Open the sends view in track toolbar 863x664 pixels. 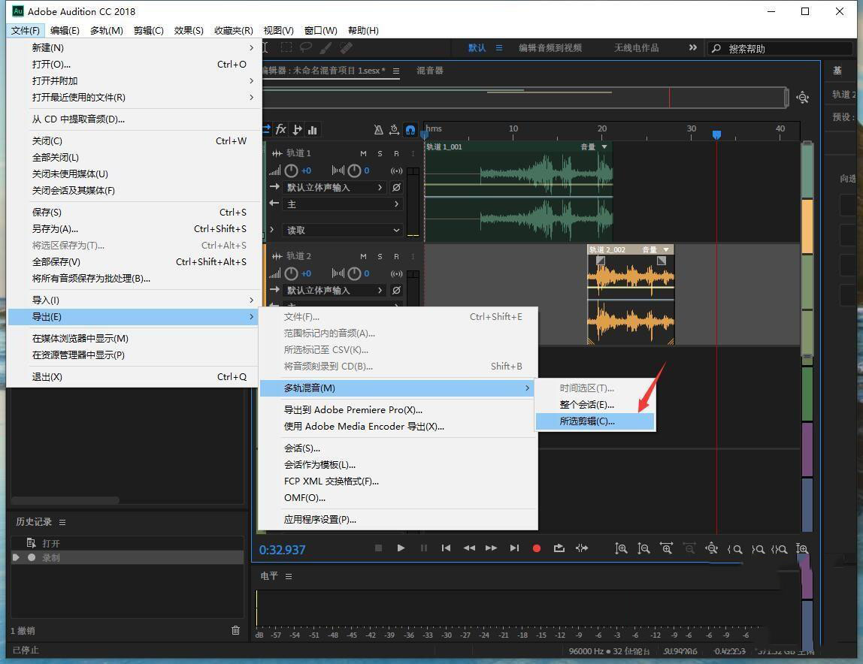[297, 129]
